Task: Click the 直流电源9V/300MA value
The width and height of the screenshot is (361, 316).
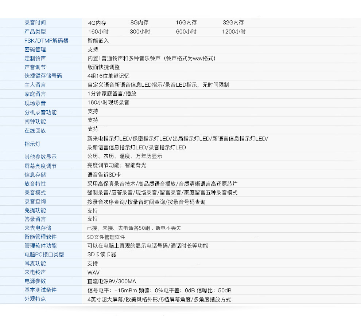Action: click(112, 281)
